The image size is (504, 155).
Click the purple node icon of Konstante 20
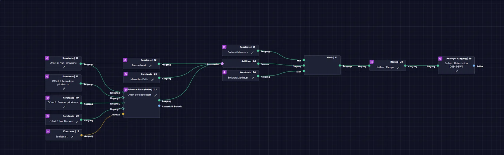point(47,116)
